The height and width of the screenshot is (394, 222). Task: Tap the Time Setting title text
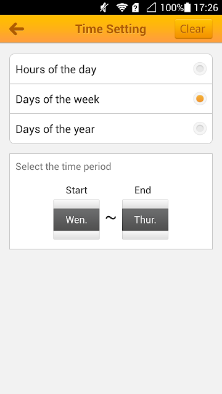tap(111, 29)
